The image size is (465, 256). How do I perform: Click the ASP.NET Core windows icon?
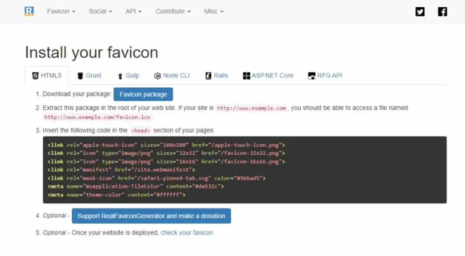(247, 76)
